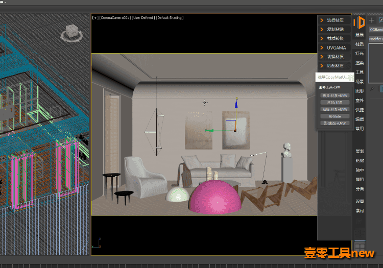The height and width of the screenshot is (268, 383).
Task: Switch to the 图形 tab
Action: tap(360, 91)
